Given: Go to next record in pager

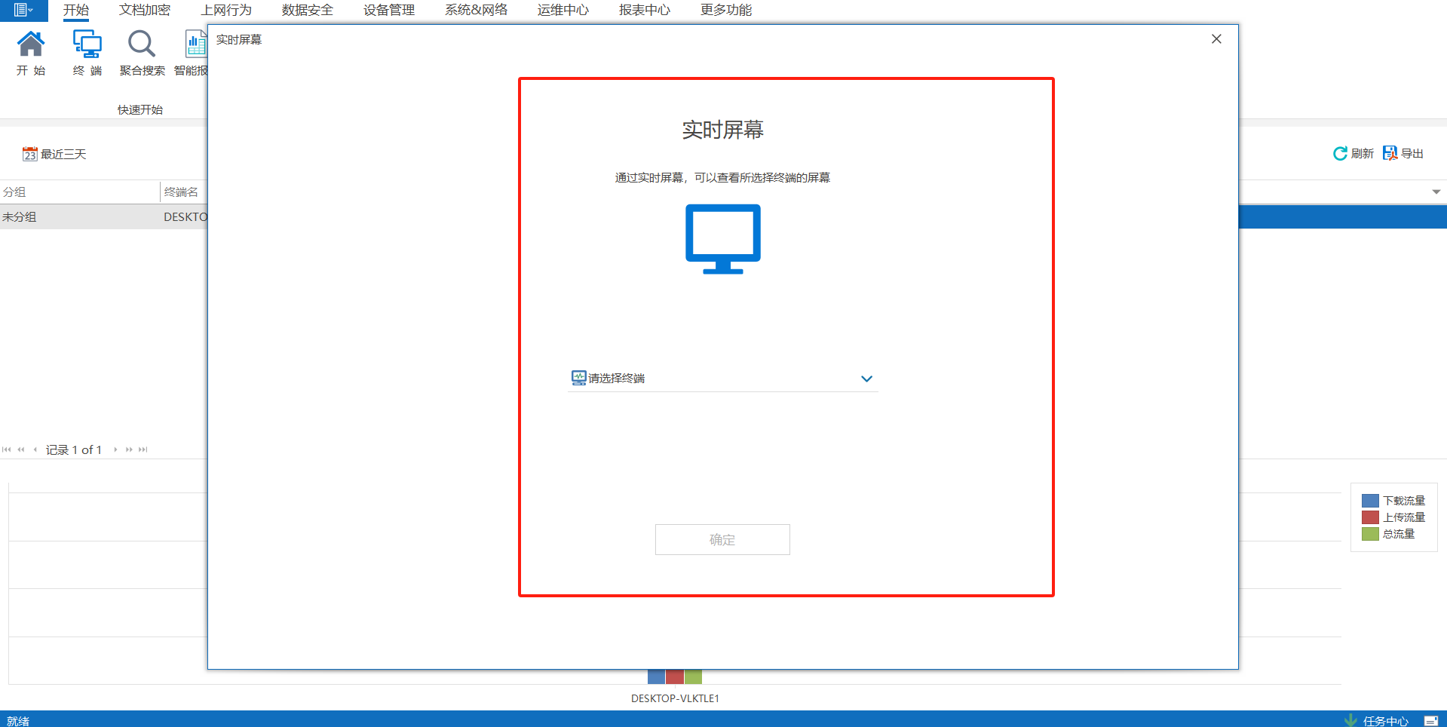Looking at the screenshot, I should pyautogui.click(x=115, y=449).
